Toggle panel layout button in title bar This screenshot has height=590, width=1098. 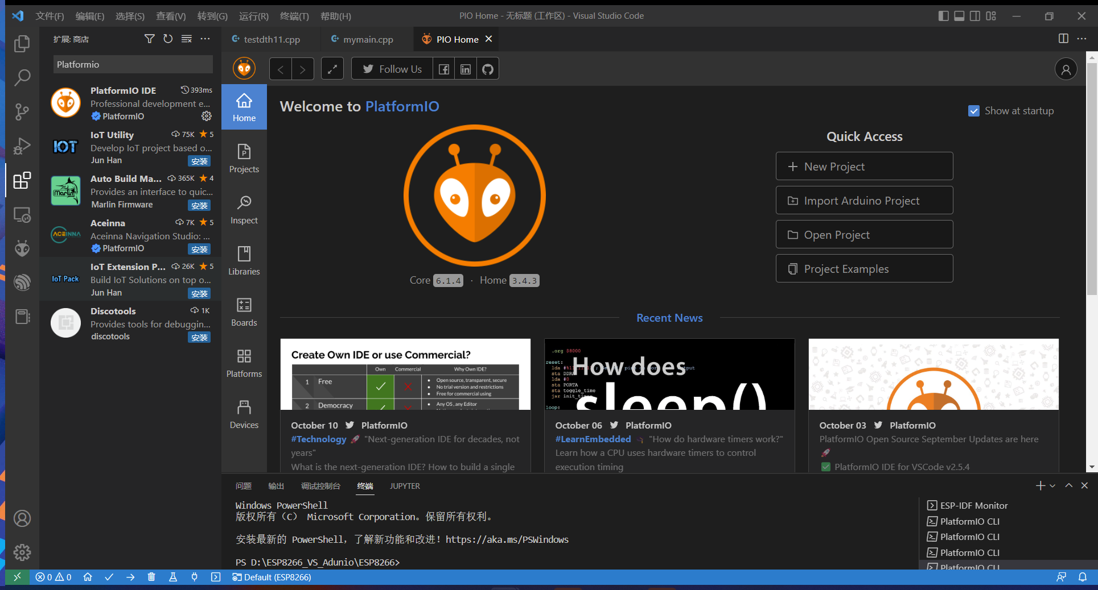point(959,16)
